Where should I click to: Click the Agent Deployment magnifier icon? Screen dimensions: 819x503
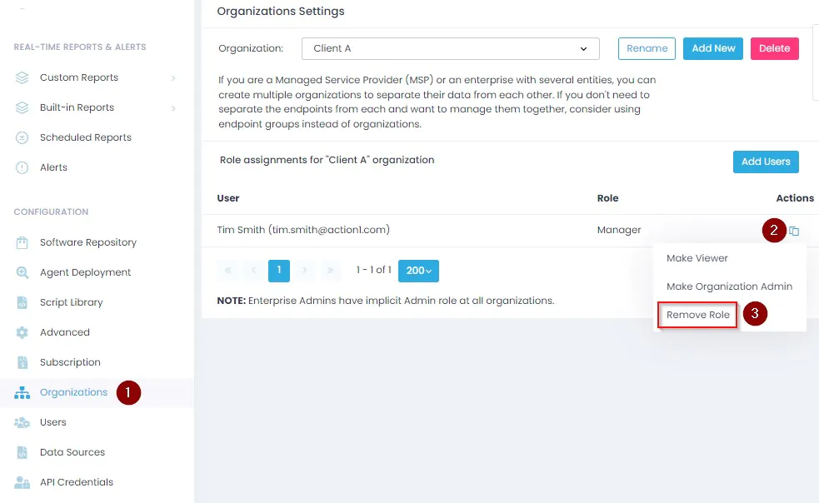22,272
